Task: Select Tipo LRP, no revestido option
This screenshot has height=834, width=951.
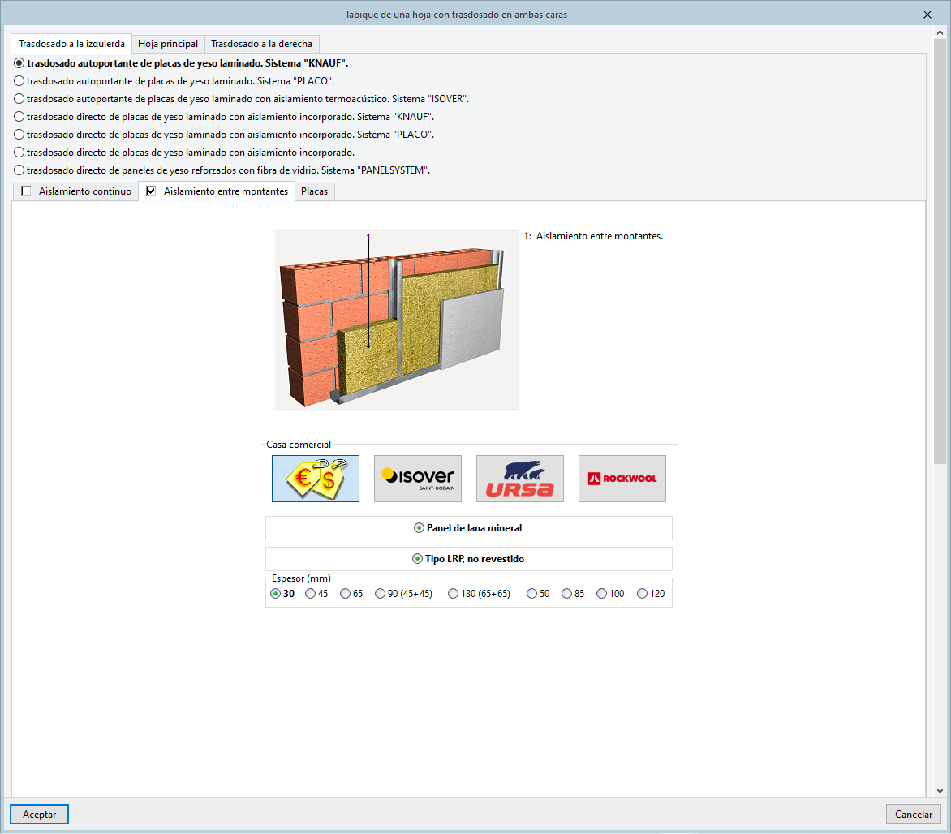Action: tap(468, 559)
